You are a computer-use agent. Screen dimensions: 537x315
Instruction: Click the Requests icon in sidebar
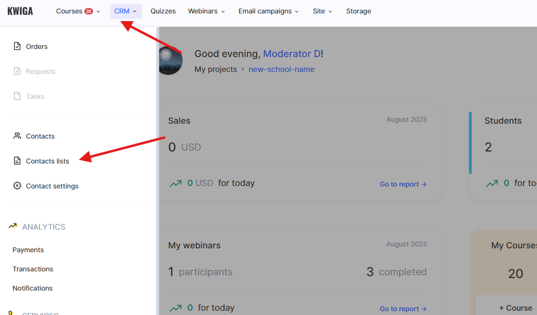17,71
